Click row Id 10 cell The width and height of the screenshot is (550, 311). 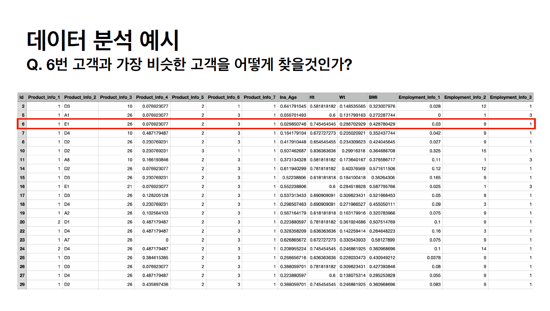22,151
